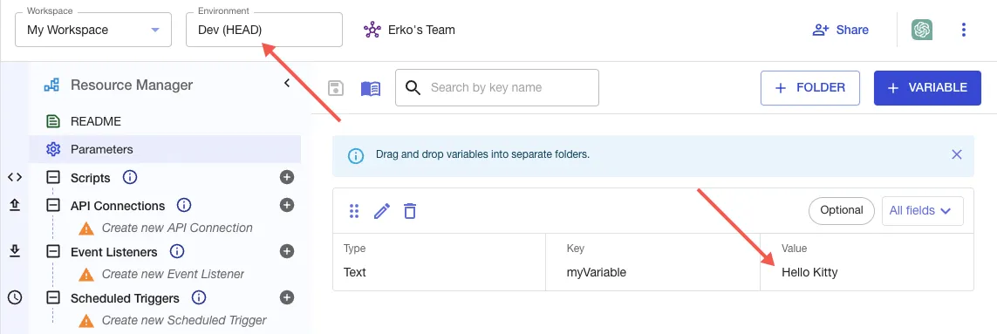Collapse the Event Listeners tree node

pyautogui.click(x=53, y=252)
